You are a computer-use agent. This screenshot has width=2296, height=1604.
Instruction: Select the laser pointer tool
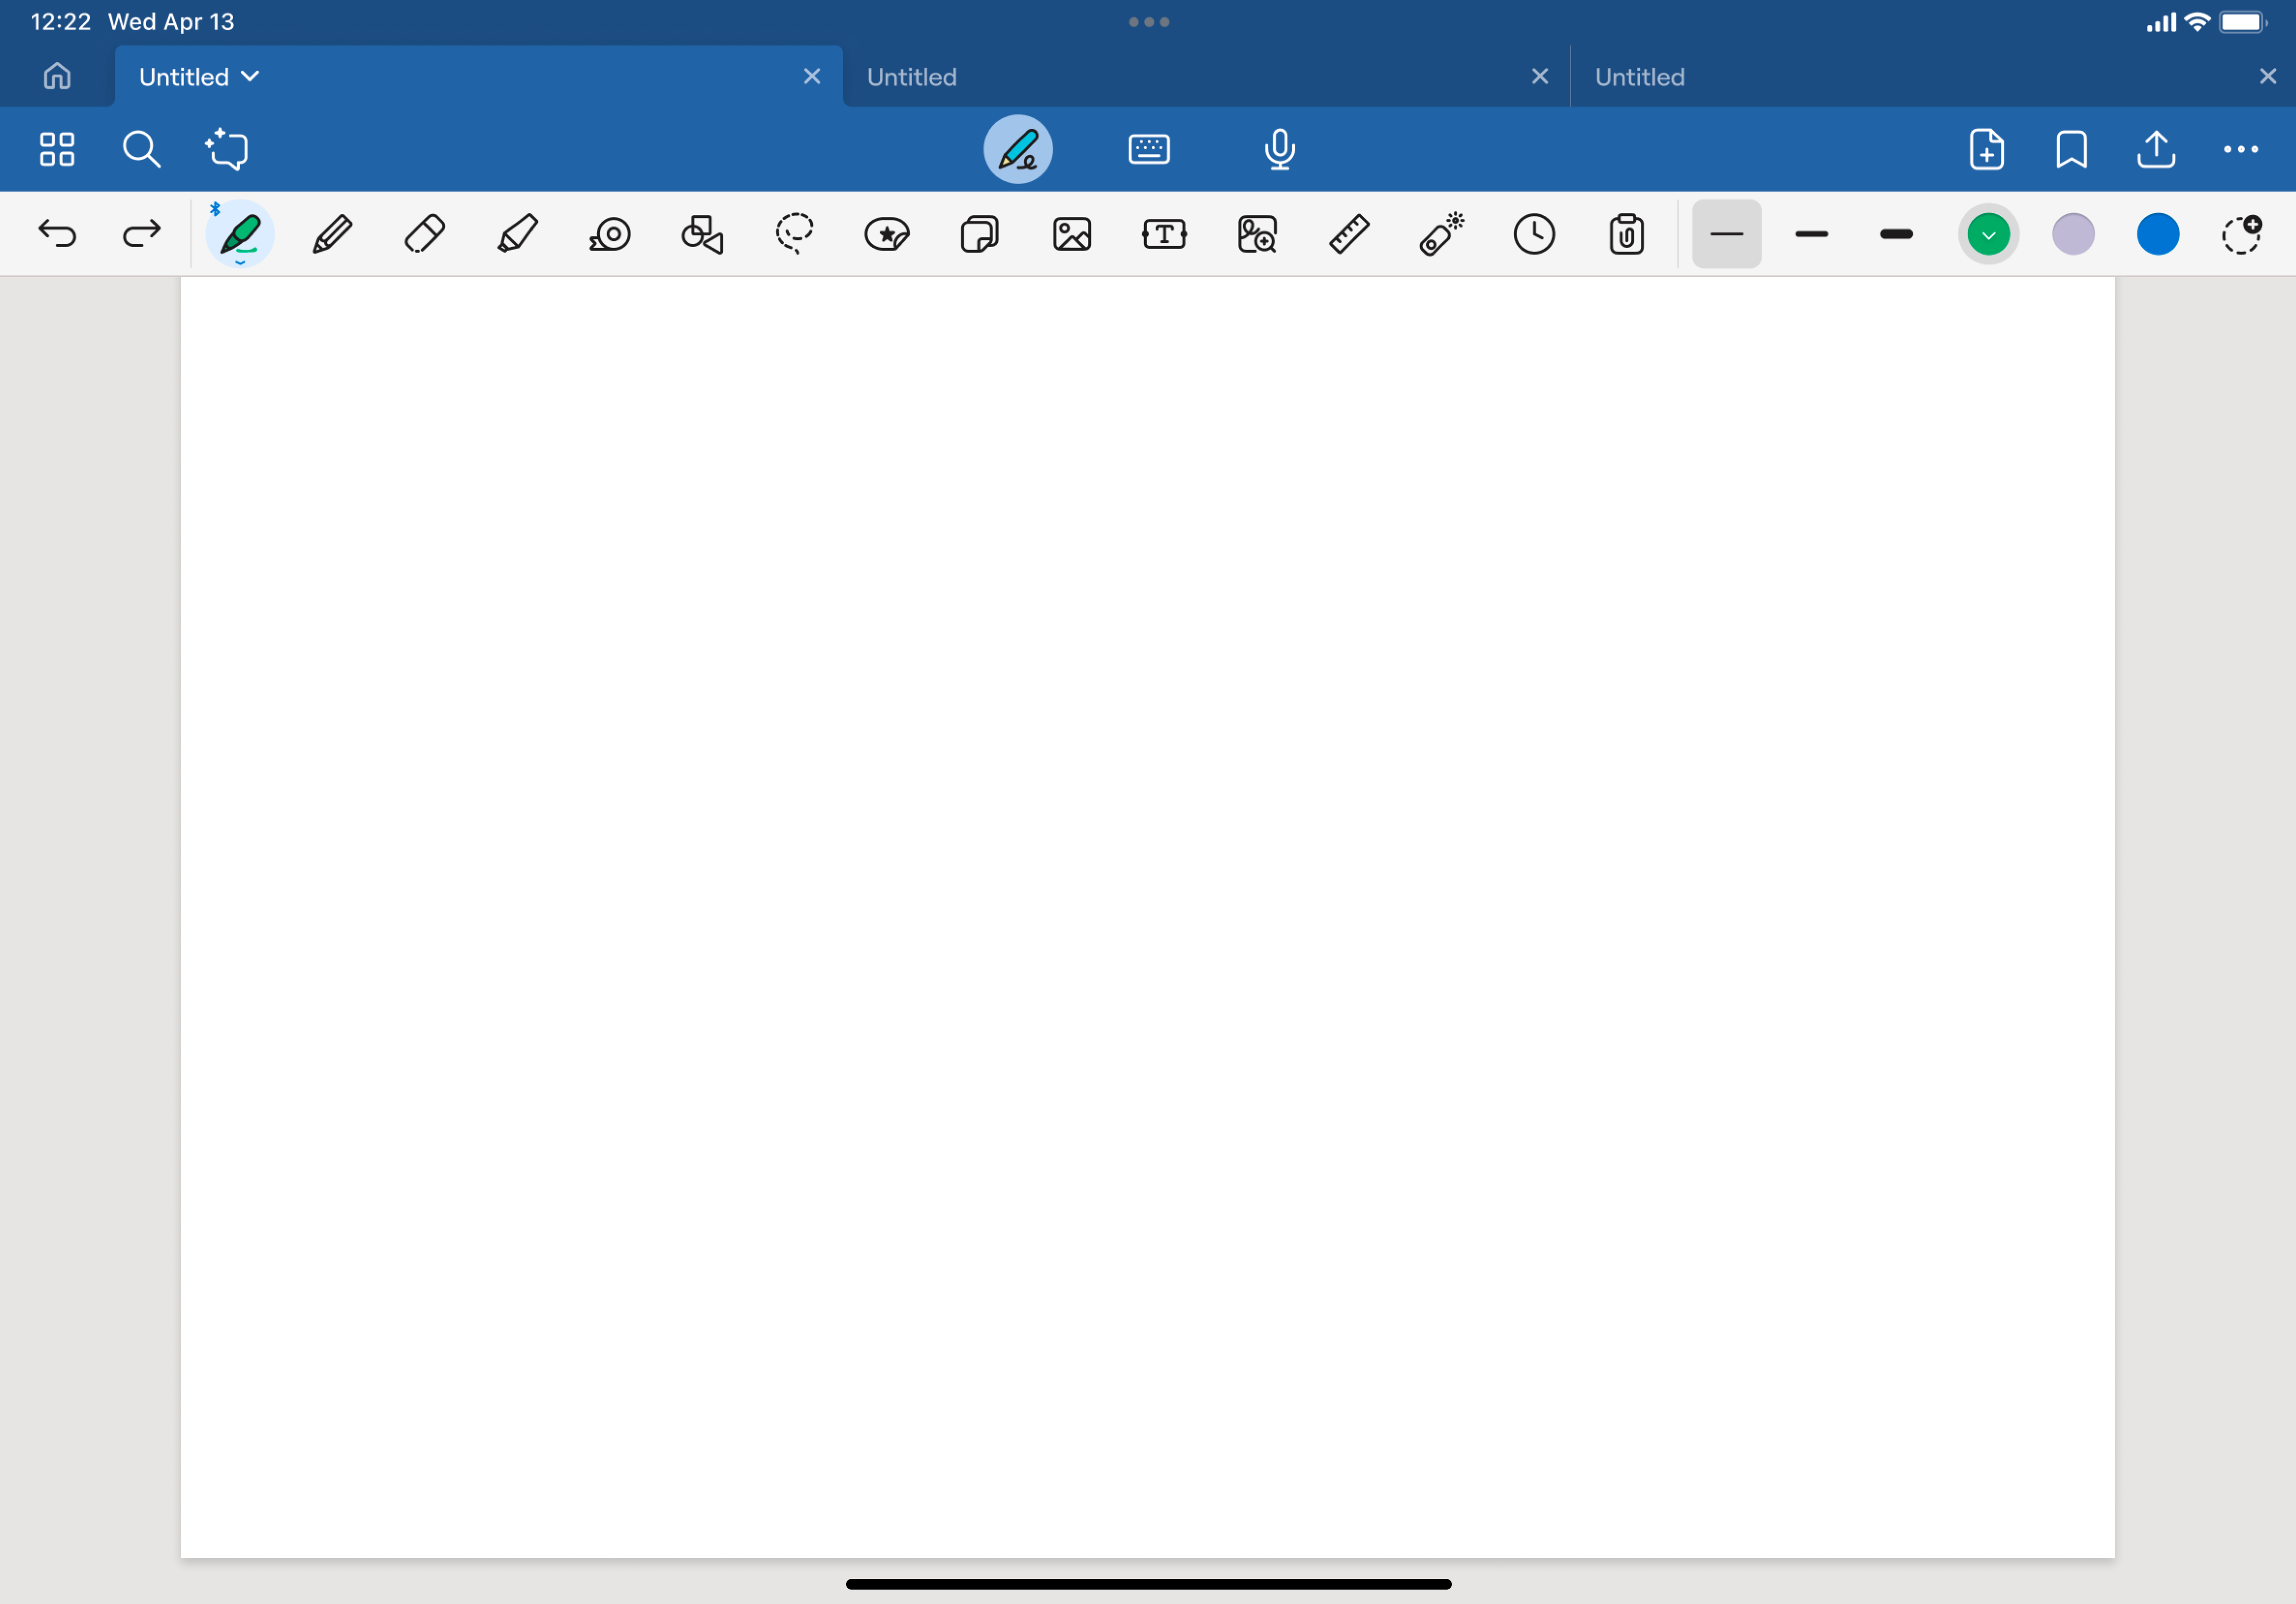coord(1442,234)
